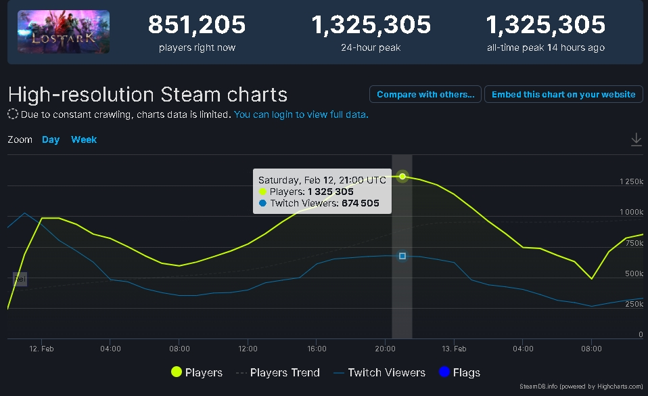Click the dotted circle icon beside the crawling notice
Image resolution: width=648 pixels, height=396 pixels.
11,114
